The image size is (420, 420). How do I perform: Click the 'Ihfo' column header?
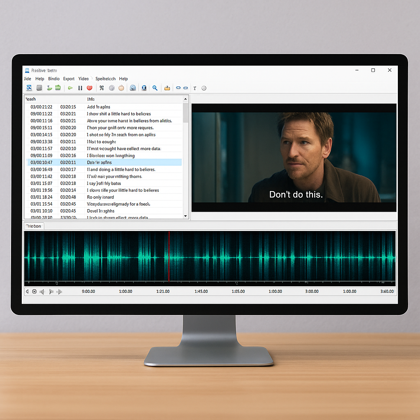click(x=91, y=99)
